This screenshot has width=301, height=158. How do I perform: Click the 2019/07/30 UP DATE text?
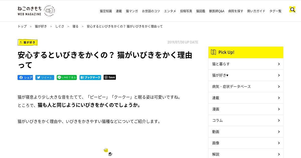click(183, 42)
